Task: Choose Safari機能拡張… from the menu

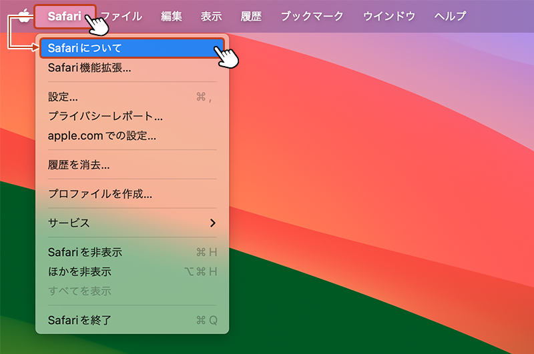Action: 132,68
